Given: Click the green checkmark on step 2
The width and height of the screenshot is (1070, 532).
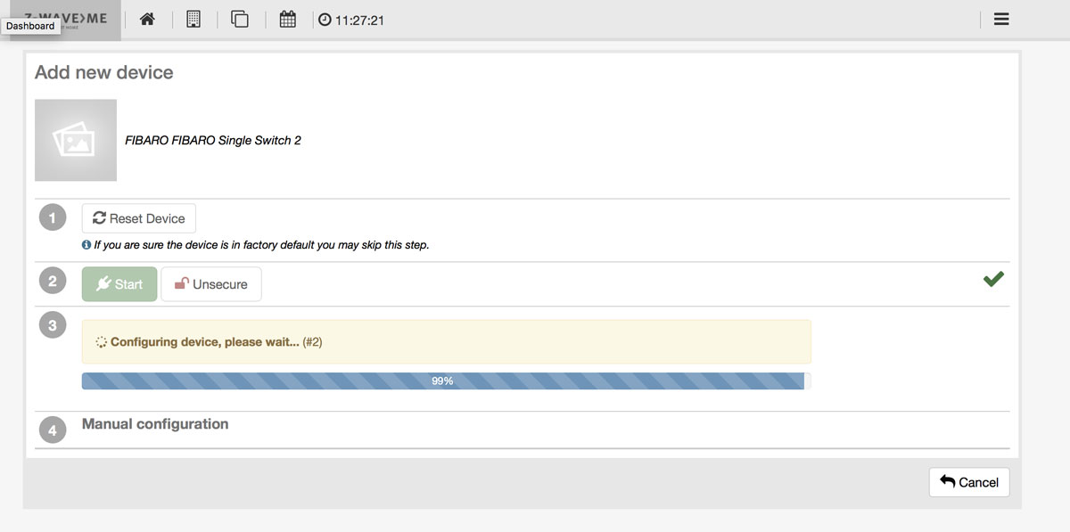Looking at the screenshot, I should click(993, 280).
